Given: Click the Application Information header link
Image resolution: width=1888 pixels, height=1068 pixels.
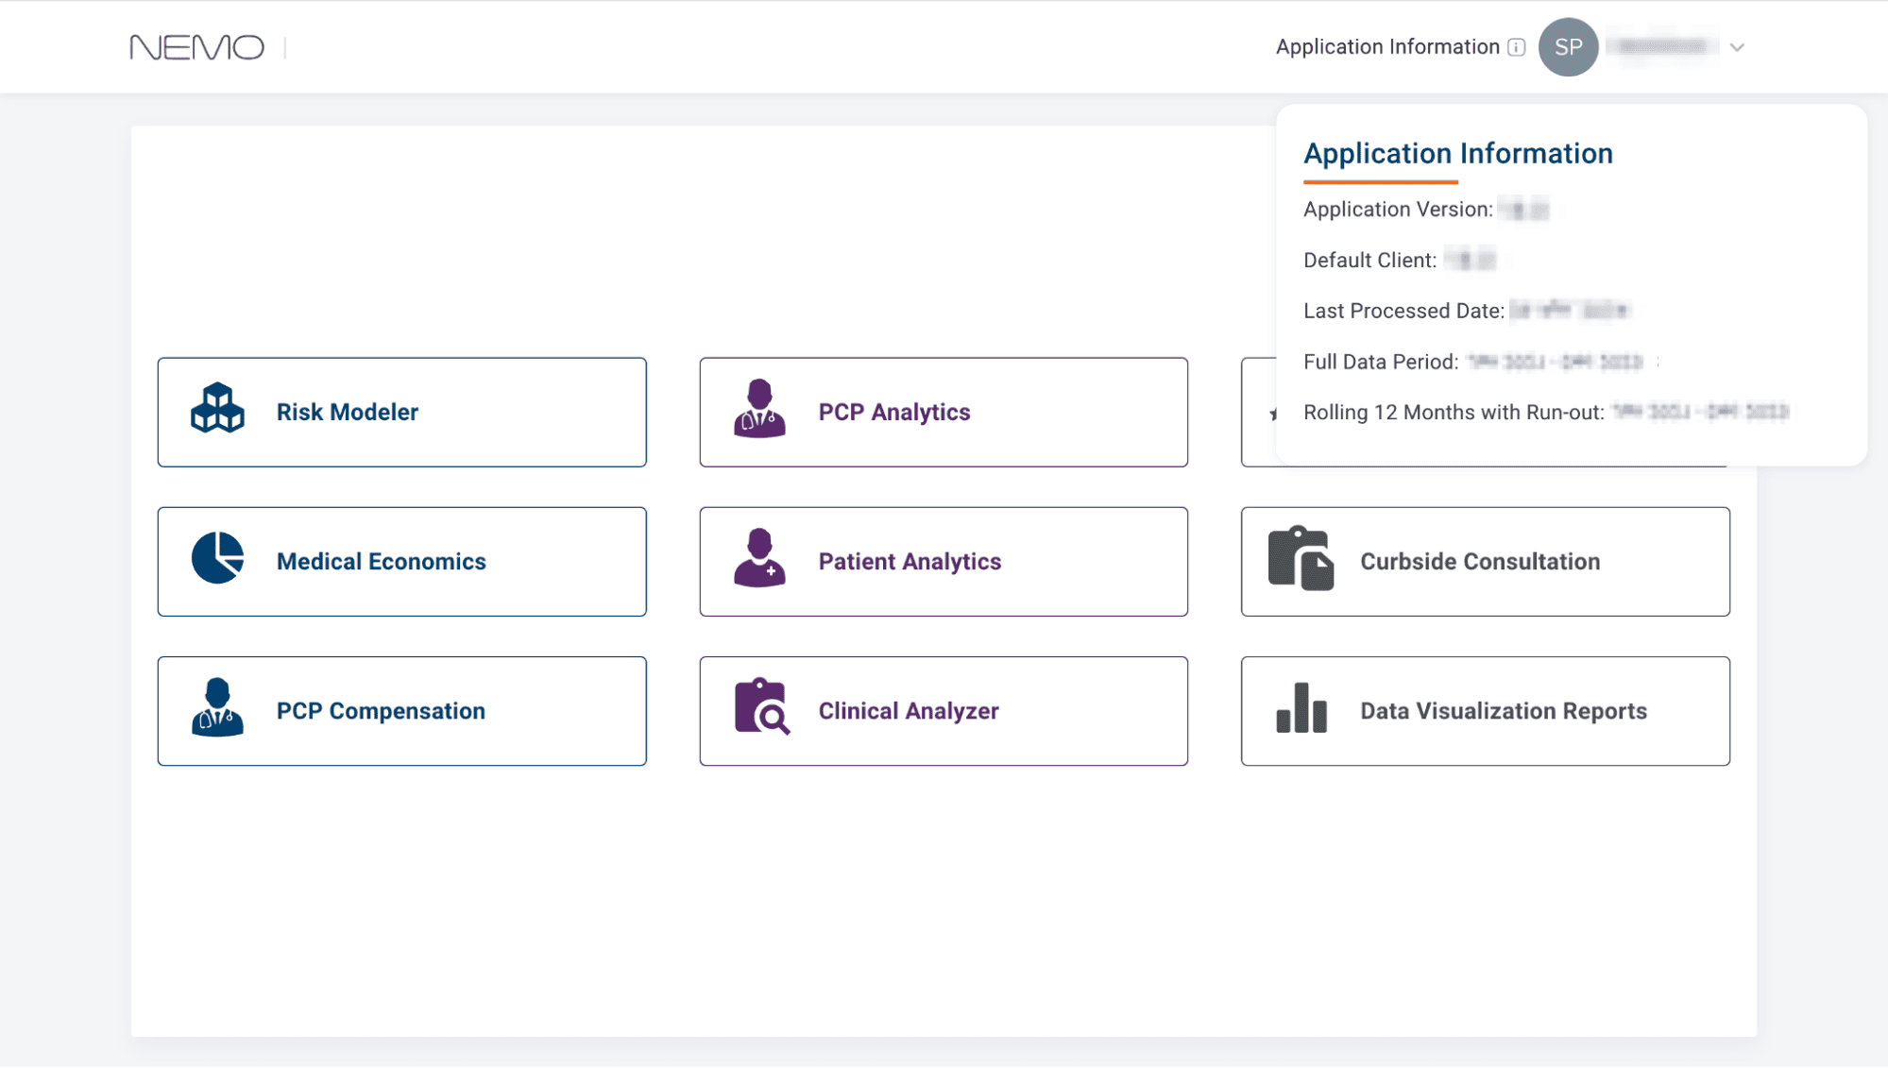Looking at the screenshot, I should (1386, 47).
